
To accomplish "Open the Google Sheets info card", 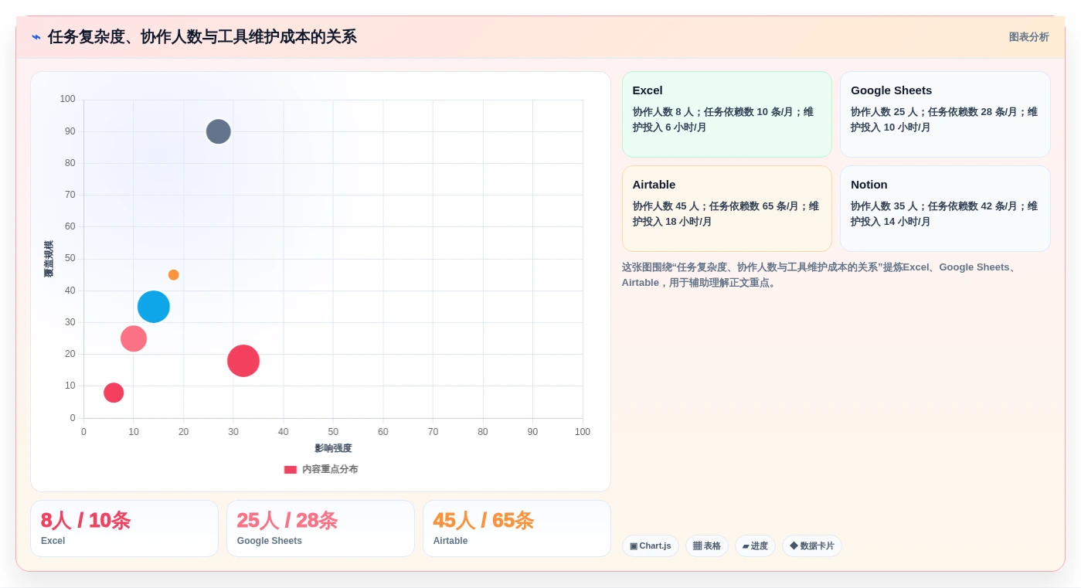I will point(945,114).
